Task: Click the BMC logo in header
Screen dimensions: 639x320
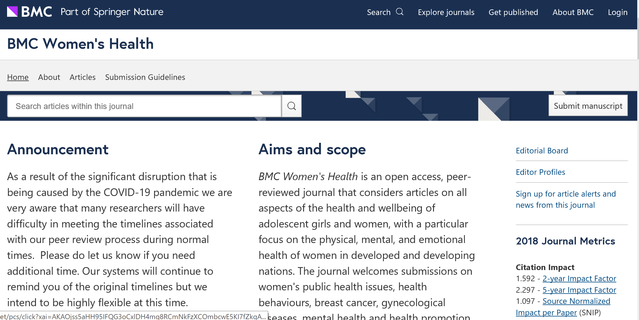Action: [x=29, y=12]
